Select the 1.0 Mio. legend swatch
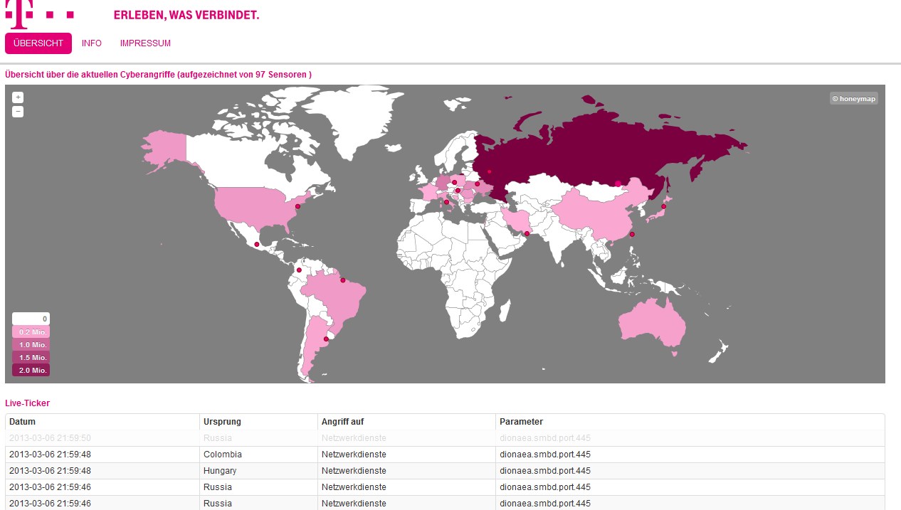Screen dimensions: 901x510 [x=31, y=345]
